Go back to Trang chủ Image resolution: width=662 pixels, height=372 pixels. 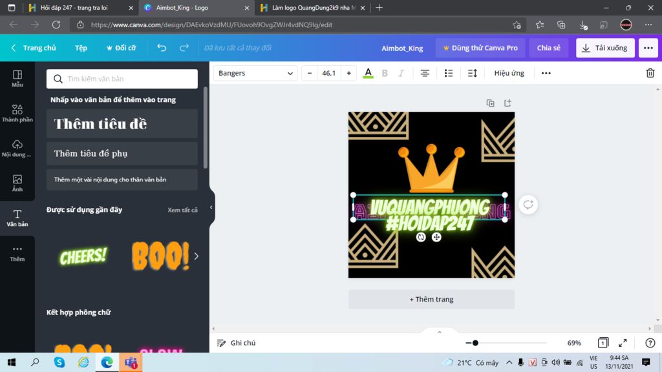tap(34, 48)
